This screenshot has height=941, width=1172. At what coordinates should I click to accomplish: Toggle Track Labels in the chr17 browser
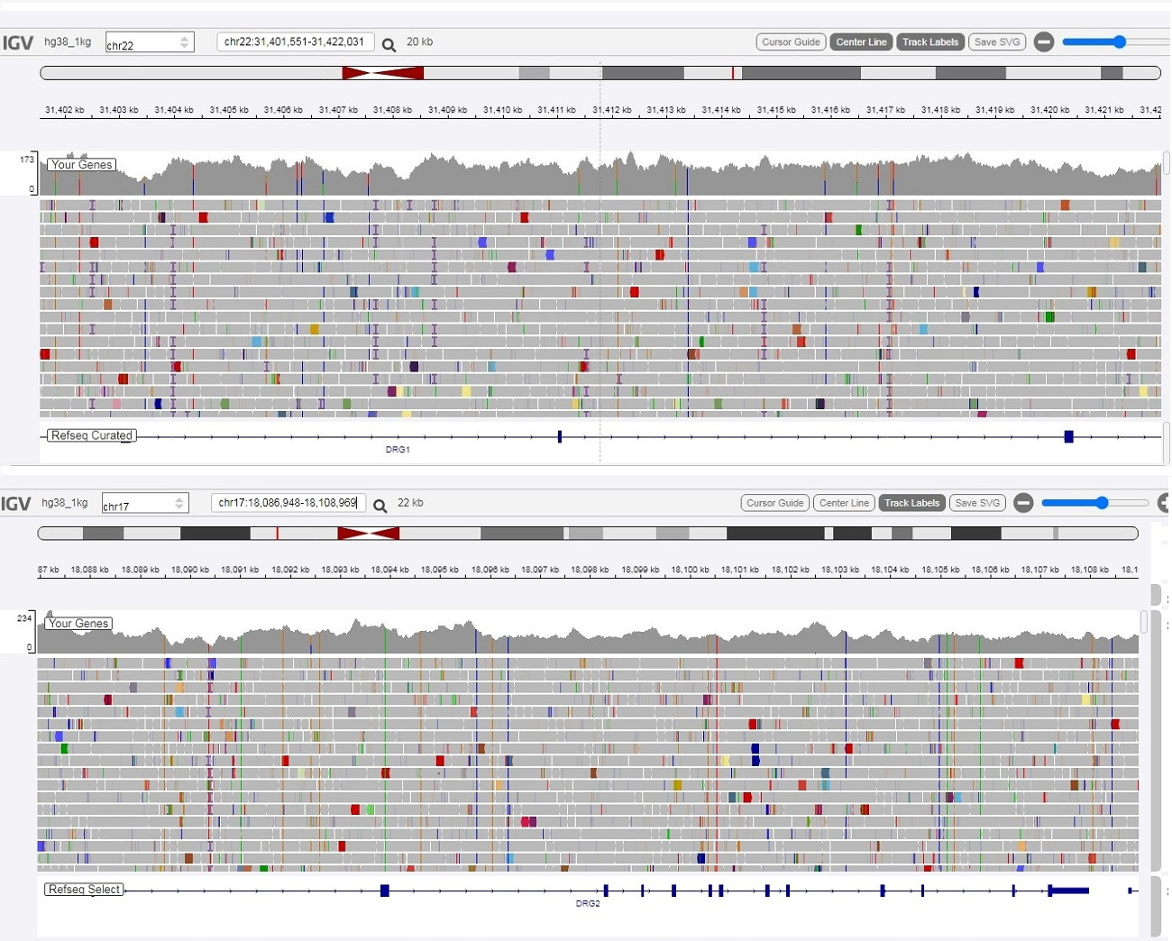point(911,503)
